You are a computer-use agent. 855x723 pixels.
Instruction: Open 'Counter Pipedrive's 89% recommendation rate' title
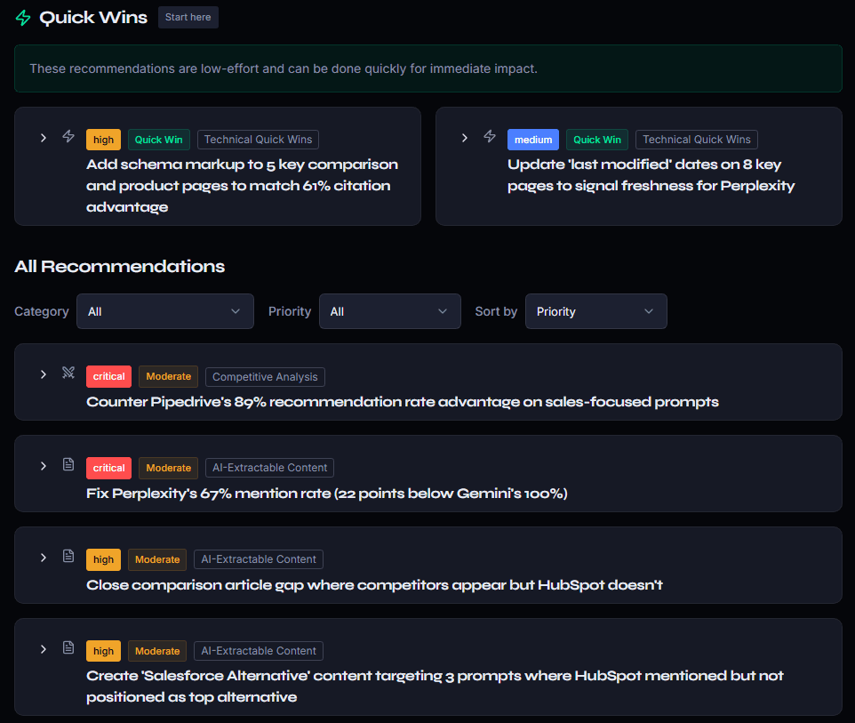(403, 402)
